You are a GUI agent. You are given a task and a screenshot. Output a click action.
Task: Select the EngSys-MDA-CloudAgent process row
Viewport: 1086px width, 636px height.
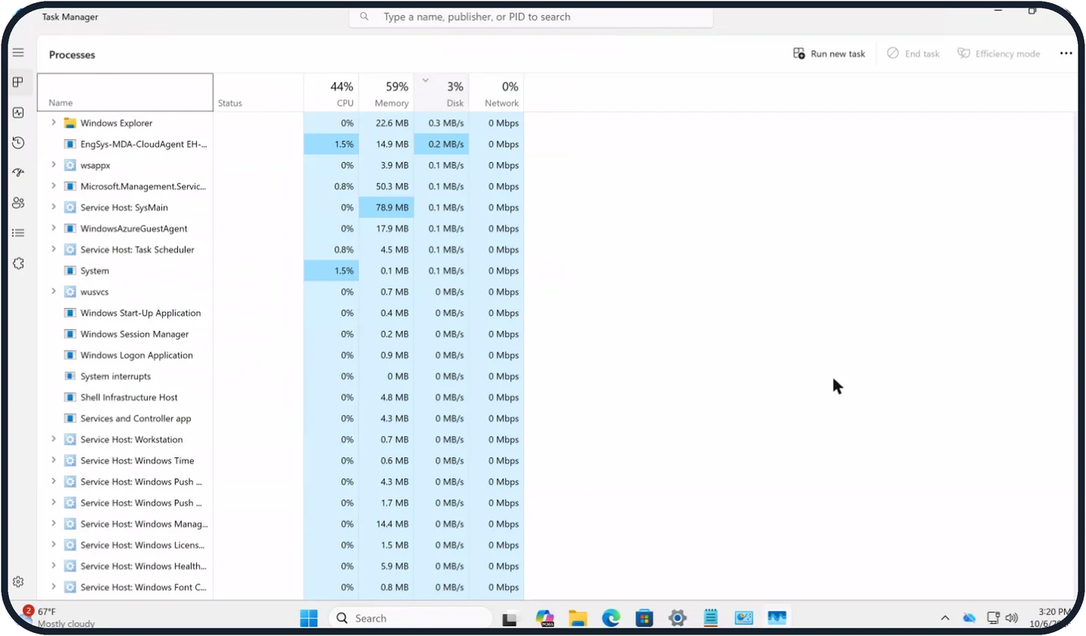click(x=280, y=144)
